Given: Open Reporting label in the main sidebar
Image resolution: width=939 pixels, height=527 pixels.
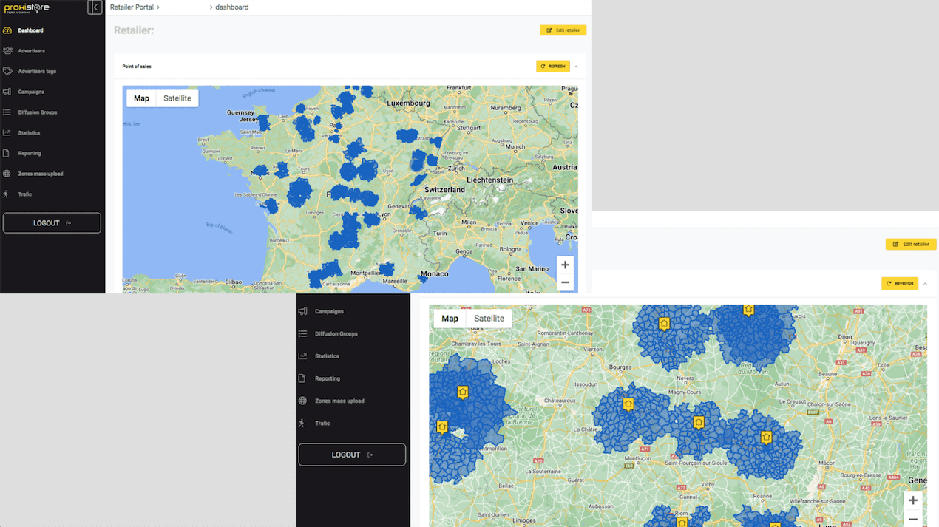Looking at the screenshot, I should tap(30, 153).
